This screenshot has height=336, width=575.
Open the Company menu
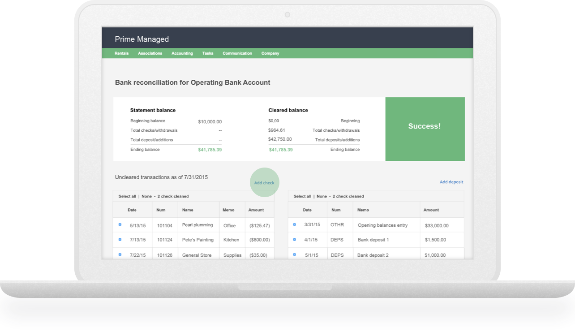pyautogui.click(x=270, y=53)
